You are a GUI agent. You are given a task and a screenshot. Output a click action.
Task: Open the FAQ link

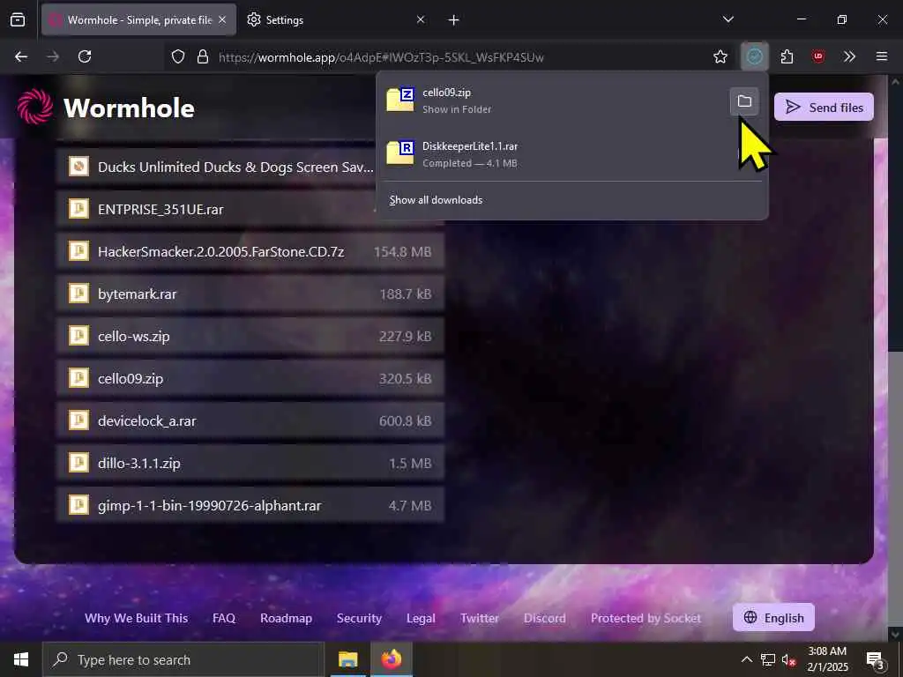tap(224, 618)
